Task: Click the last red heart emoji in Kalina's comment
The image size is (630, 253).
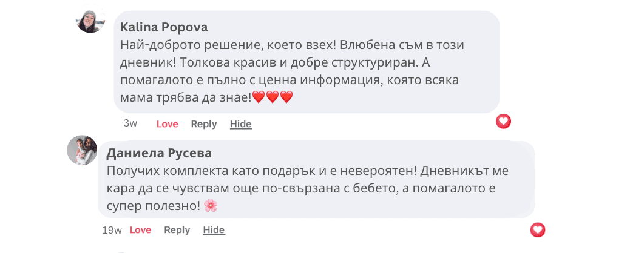Action: 286,97
